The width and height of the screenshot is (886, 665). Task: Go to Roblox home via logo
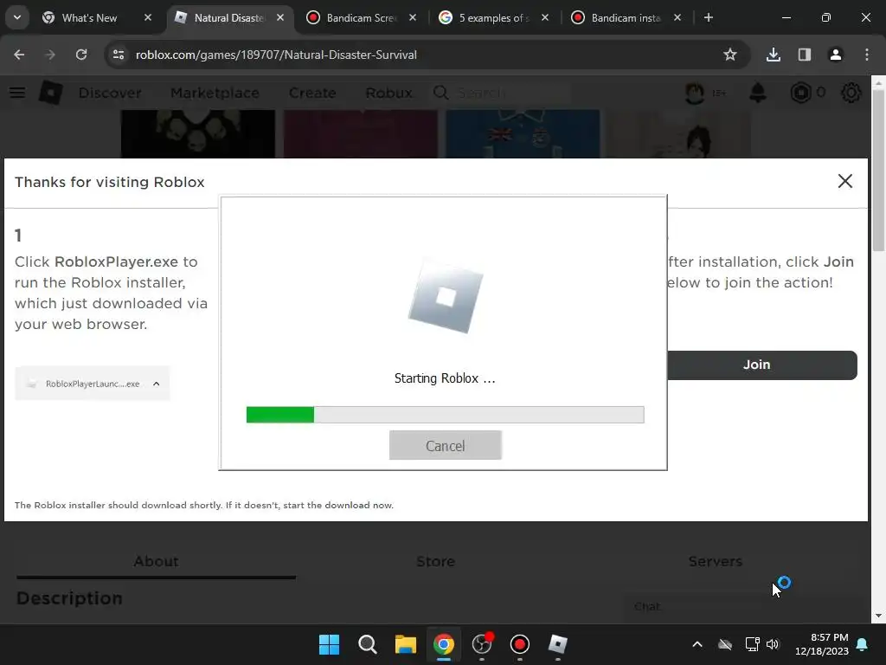pyautogui.click(x=51, y=93)
